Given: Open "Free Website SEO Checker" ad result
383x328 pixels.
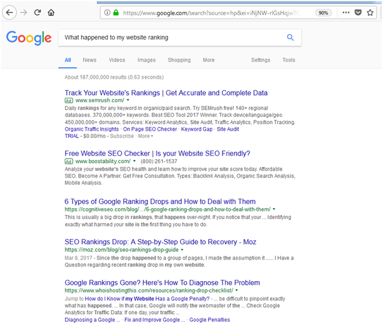Looking at the screenshot, I should pos(157,154).
